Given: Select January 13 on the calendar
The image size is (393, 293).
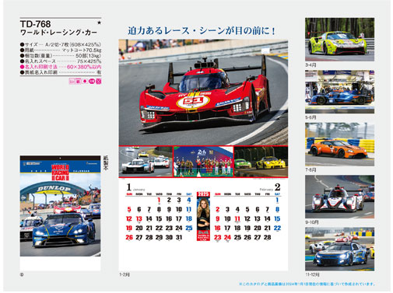Looking at the screenshot, I should pyautogui.click(x=139, y=219).
